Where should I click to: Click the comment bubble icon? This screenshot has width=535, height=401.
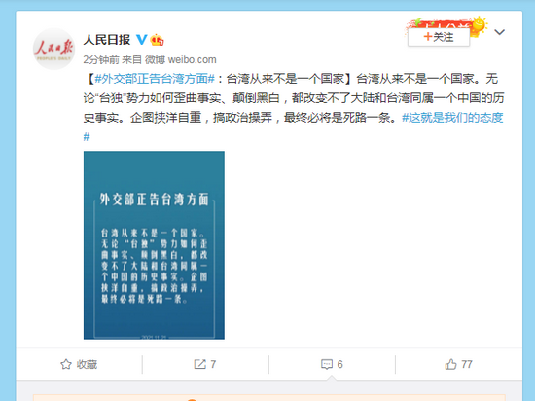click(x=327, y=364)
